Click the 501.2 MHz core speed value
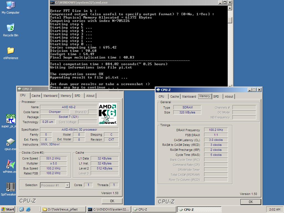284x213 pixels. click(54, 158)
